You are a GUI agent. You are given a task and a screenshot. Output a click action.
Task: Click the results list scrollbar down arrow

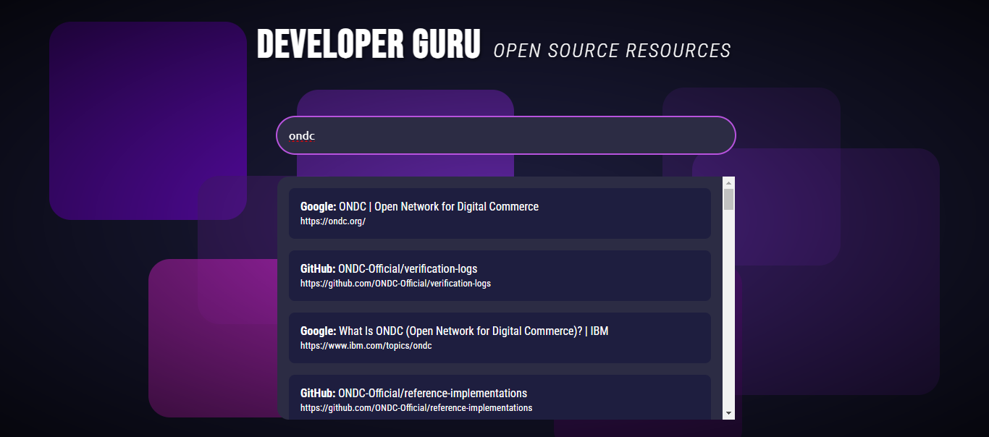(728, 413)
